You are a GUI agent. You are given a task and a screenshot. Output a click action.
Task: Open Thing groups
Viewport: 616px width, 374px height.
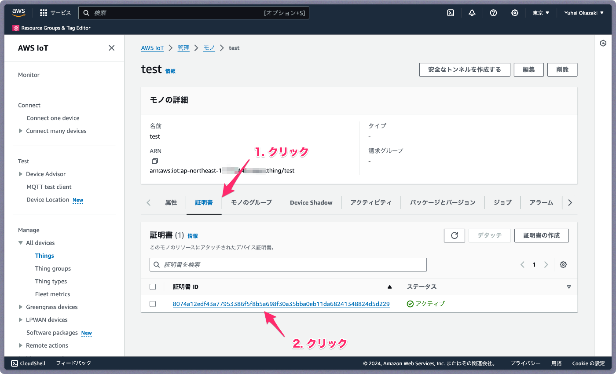[53, 268]
